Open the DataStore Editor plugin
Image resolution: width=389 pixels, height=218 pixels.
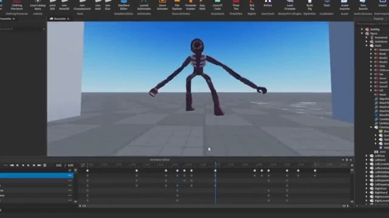point(123,5)
